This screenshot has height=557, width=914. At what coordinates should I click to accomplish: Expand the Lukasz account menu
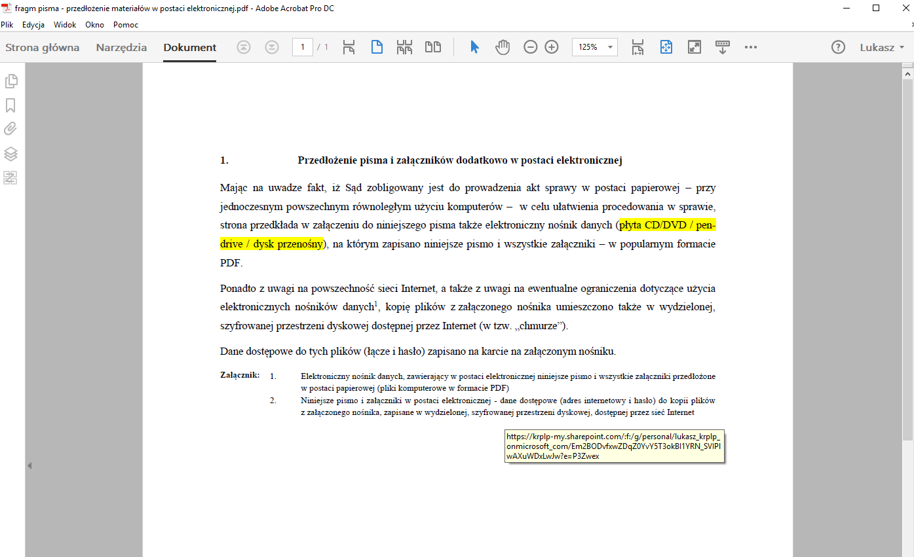pyautogui.click(x=882, y=47)
